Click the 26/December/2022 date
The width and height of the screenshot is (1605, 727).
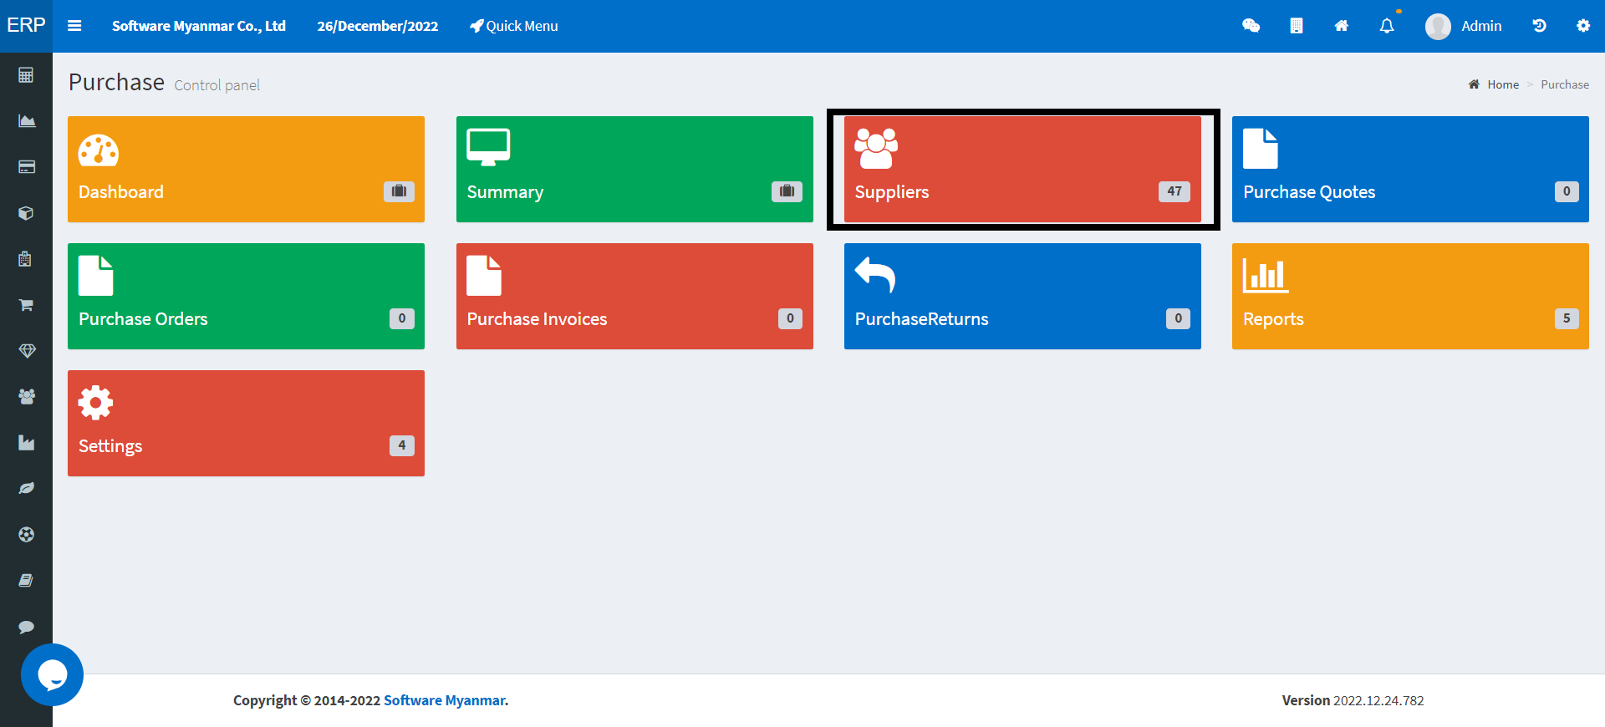click(x=378, y=26)
